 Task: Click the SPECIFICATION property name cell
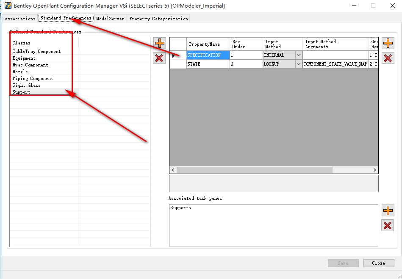click(208, 55)
